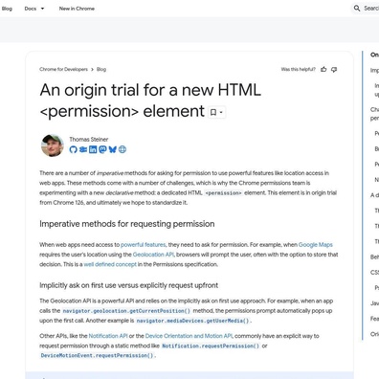Open the author's LinkedIn profile icon
Viewport: 379px width, 379px height.
93,149
